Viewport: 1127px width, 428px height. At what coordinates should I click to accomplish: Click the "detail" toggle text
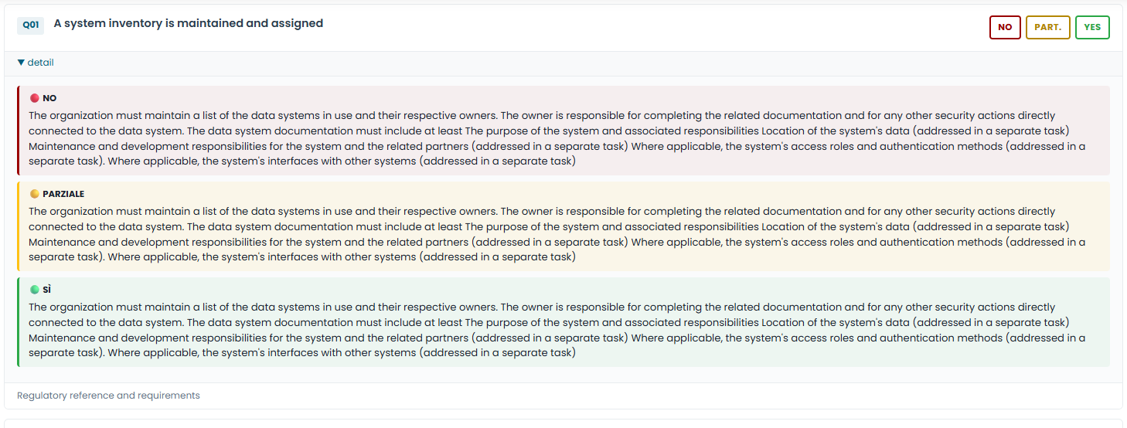click(x=41, y=63)
